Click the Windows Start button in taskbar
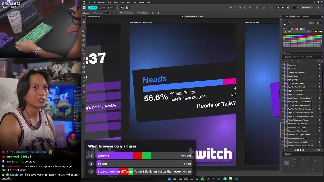Viewport: 324px width, 182px height. (x=169, y=179)
